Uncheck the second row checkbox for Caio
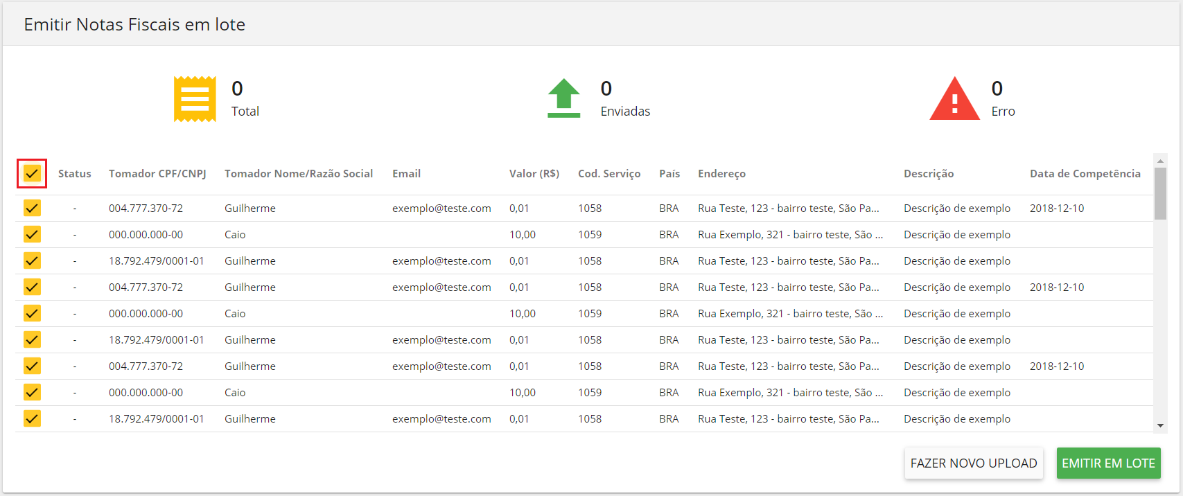1183x496 pixels. pyautogui.click(x=32, y=234)
